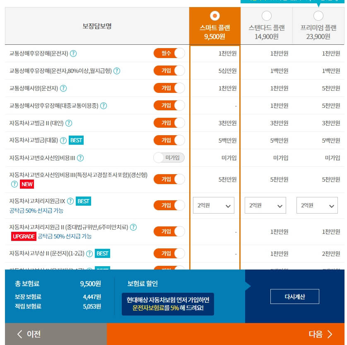Screen dimensions: 347x345
Task: Select the 스탠다드 플랜 radio button
Action: (x=267, y=15)
